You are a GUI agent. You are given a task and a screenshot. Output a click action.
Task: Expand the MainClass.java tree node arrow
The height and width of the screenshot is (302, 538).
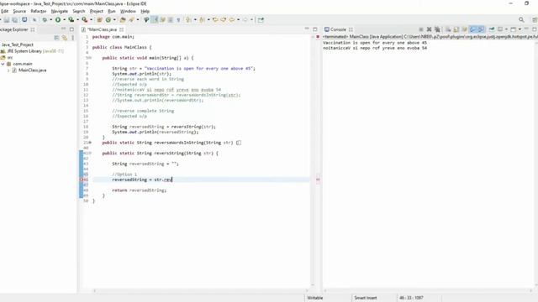(8, 70)
